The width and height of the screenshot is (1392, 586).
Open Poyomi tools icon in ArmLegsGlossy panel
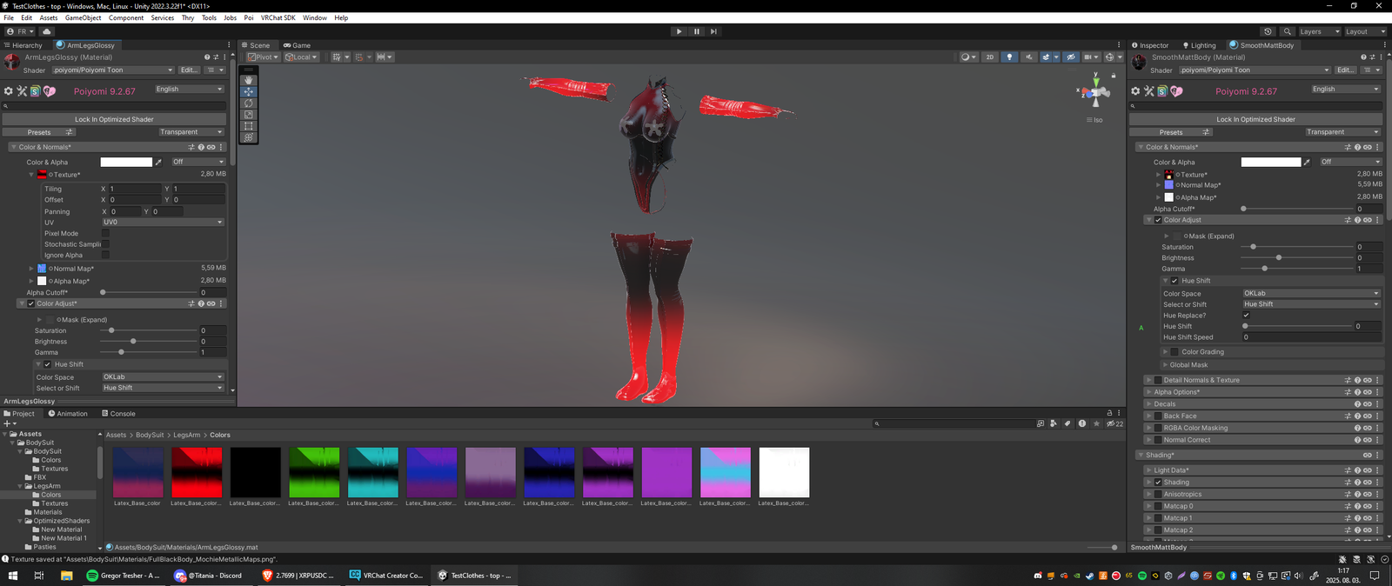tap(22, 91)
